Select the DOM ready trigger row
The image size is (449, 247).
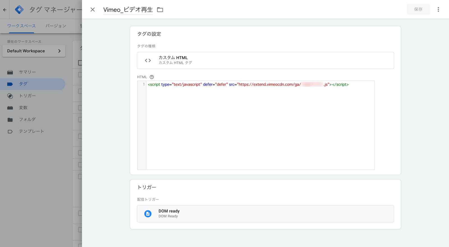265,214
